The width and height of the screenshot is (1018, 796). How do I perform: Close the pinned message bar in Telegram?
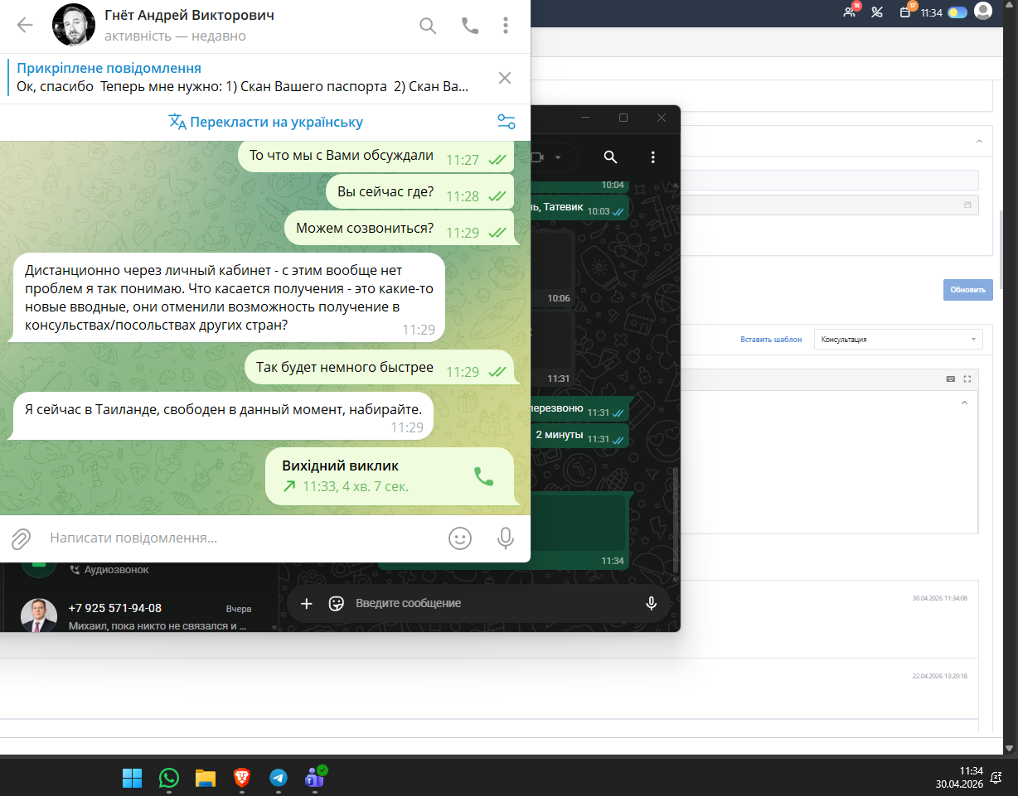[505, 78]
